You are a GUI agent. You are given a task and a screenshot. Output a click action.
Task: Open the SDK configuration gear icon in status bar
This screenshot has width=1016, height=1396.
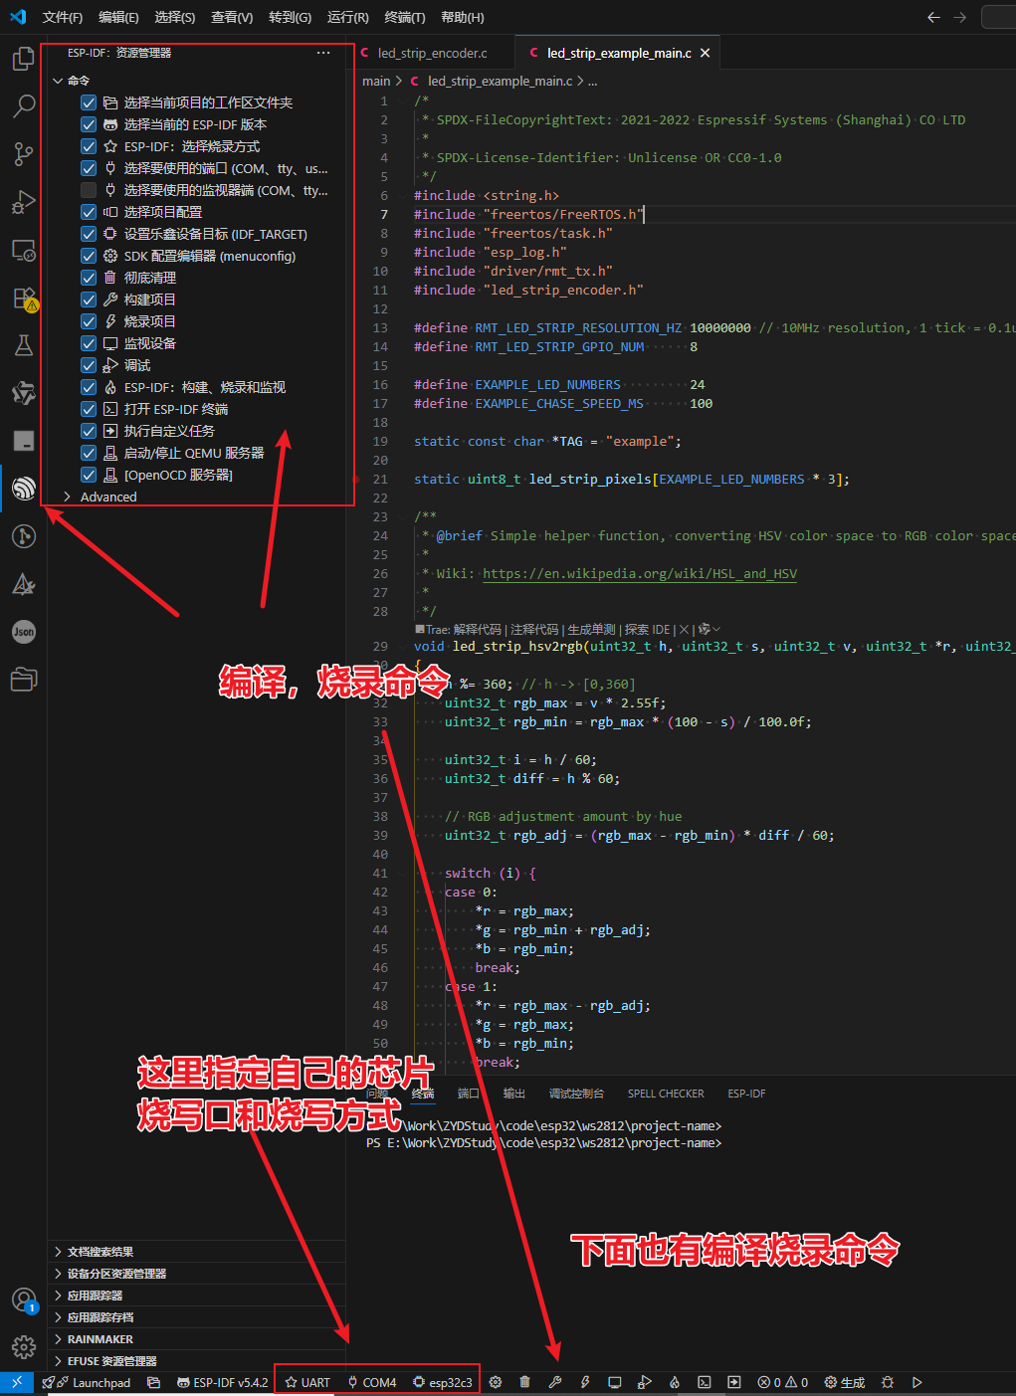coord(496,1382)
